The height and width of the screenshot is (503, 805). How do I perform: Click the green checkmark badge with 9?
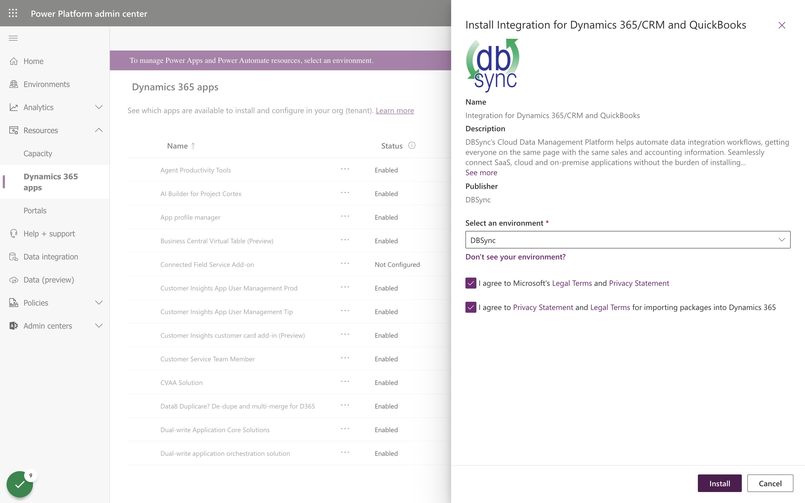click(20, 484)
